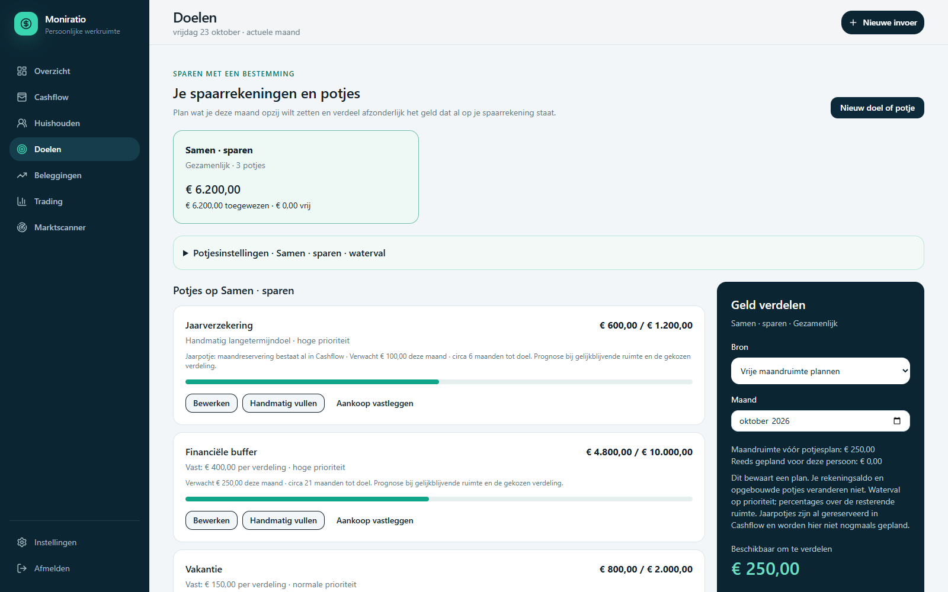Go to Cashflow in sidebar

(x=75, y=97)
